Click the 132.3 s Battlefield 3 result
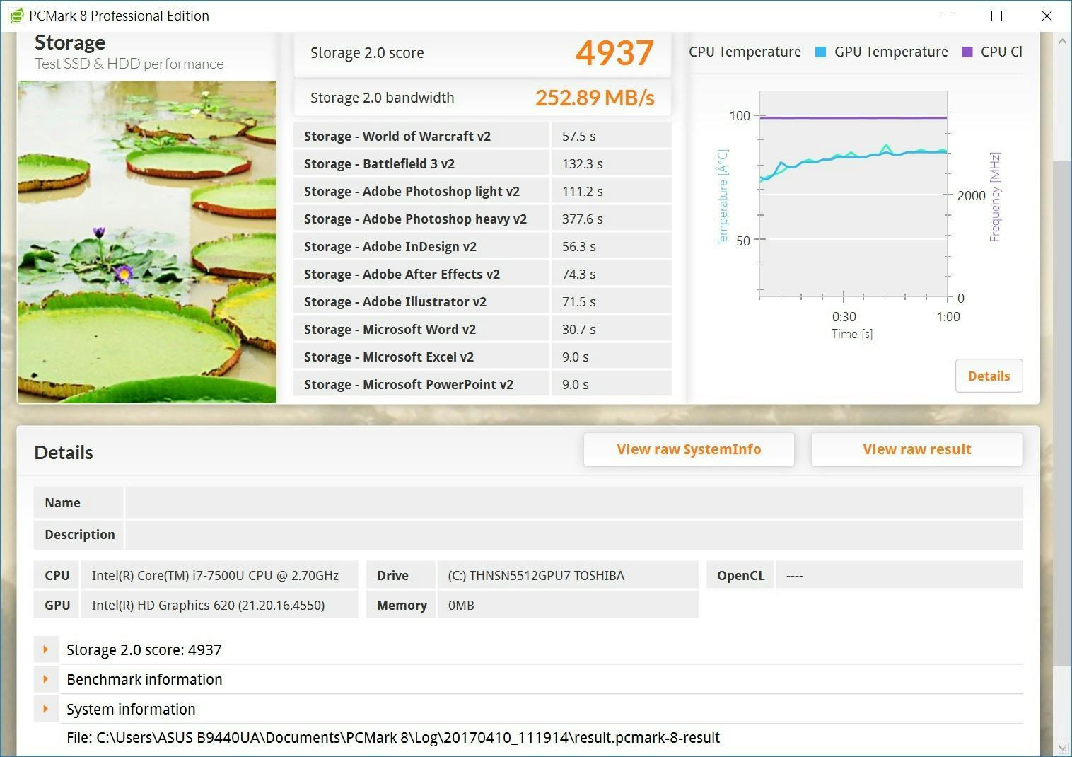Image resolution: width=1072 pixels, height=757 pixels. point(583,163)
